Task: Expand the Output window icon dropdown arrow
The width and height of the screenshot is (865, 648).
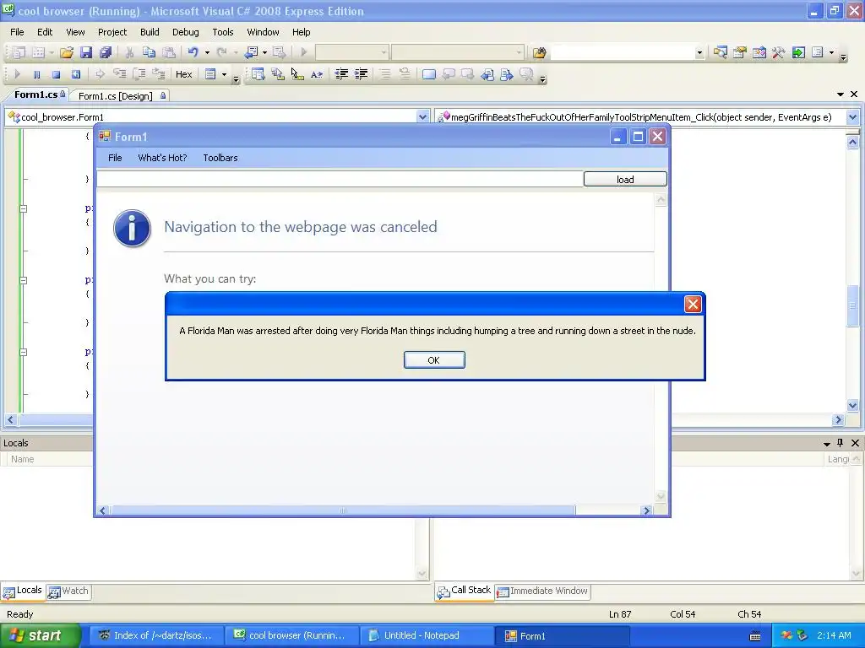Action: [224, 74]
